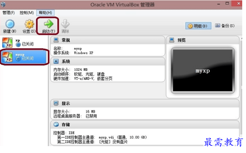Click the New (新建) VM toolbar icon
Viewport: 246px width, 153px height.
(10, 24)
